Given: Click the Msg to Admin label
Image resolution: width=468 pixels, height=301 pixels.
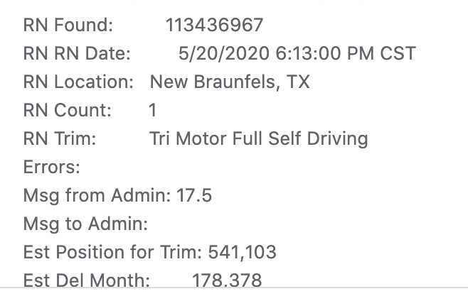Looking at the screenshot, I should (x=85, y=224).
